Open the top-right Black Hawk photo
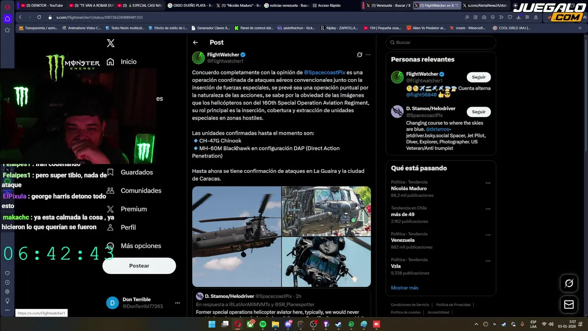 (x=326, y=211)
